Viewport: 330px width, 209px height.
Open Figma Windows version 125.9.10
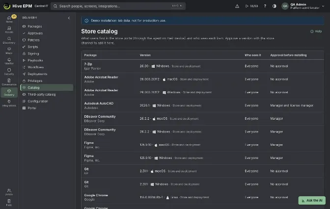[202, 158]
